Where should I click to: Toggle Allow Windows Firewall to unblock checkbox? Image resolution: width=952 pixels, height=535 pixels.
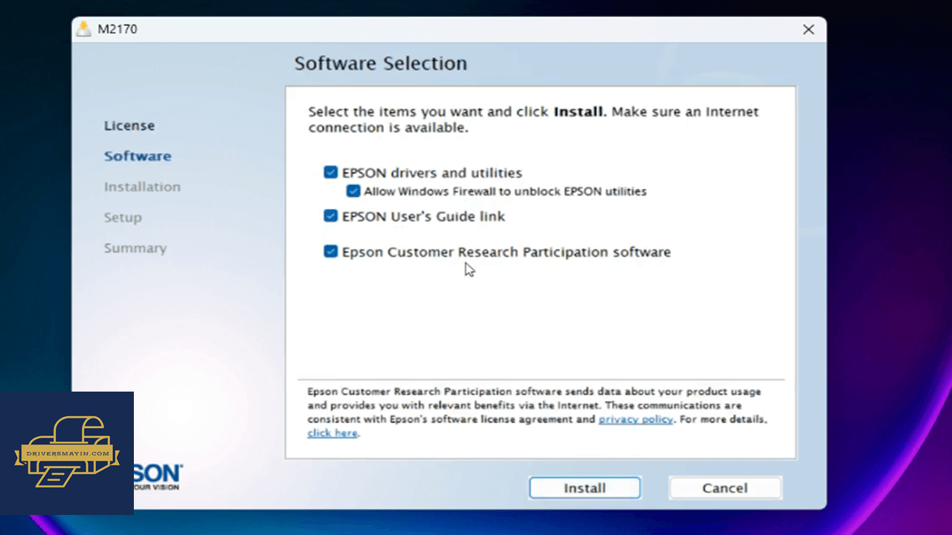coord(353,191)
